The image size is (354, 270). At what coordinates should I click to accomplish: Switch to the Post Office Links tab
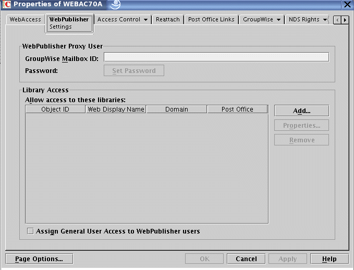coord(211,19)
